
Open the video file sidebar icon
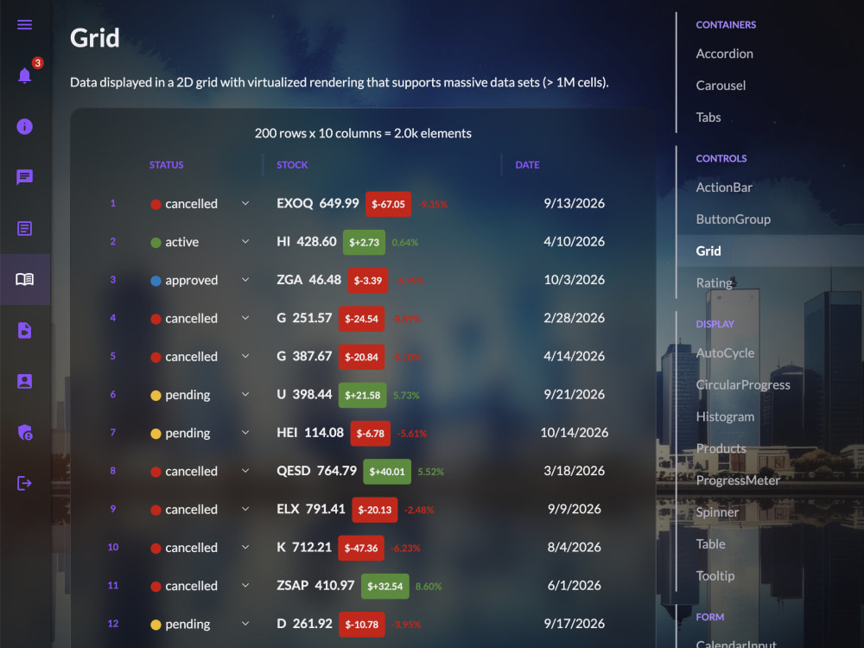tap(24, 331)
